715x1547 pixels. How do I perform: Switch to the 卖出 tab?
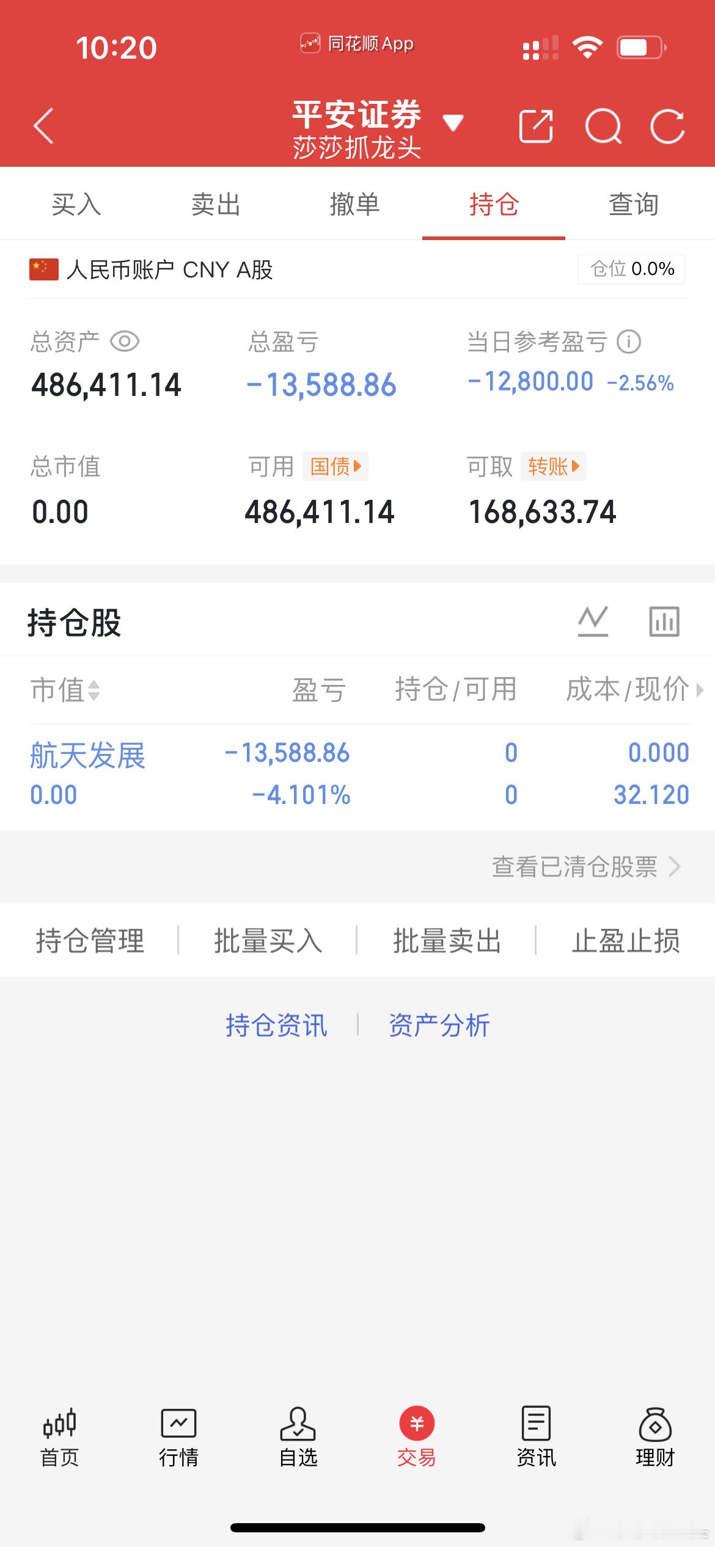pos(216,204)
